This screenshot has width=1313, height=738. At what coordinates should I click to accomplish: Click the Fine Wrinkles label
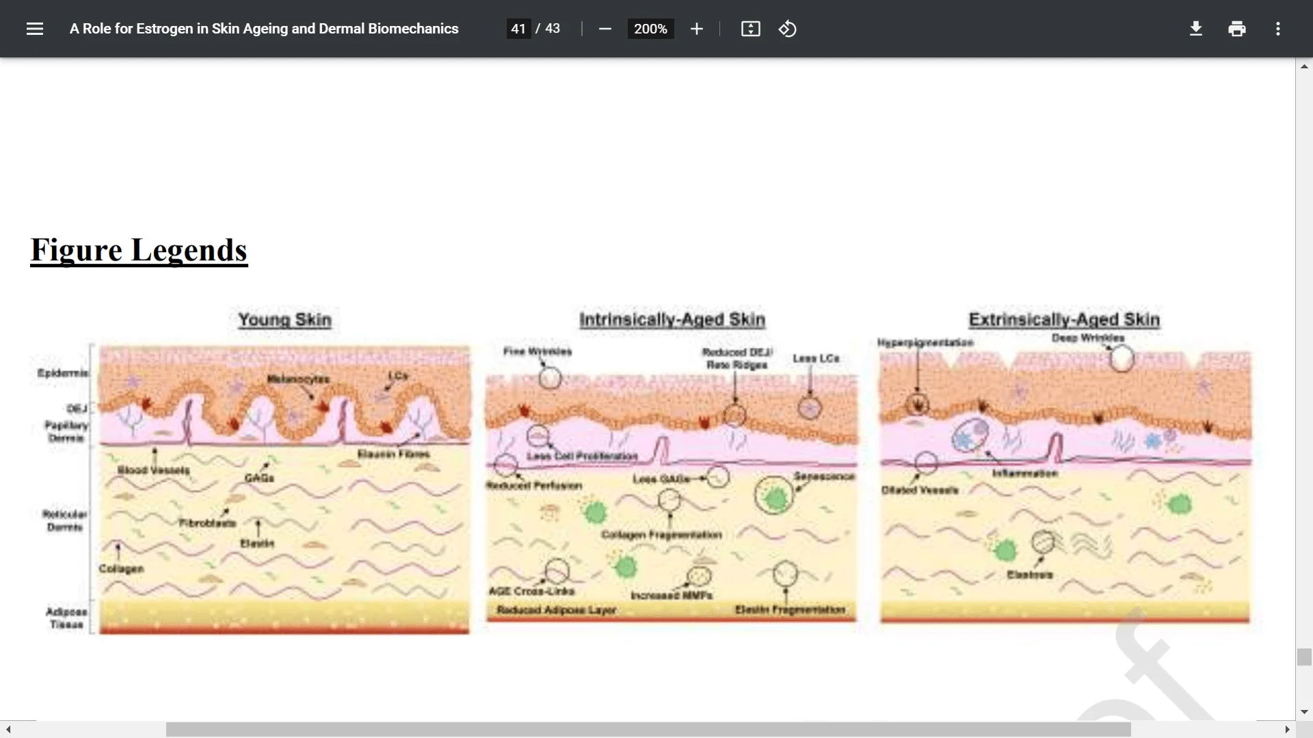coord(538,351)
